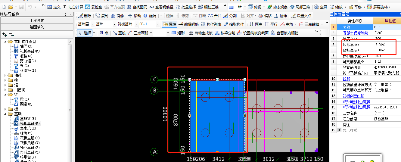Select the 偏移 offset tool
Image resolution: width=401 pixels, height=162 pixels.
click(x=265, y=16)
